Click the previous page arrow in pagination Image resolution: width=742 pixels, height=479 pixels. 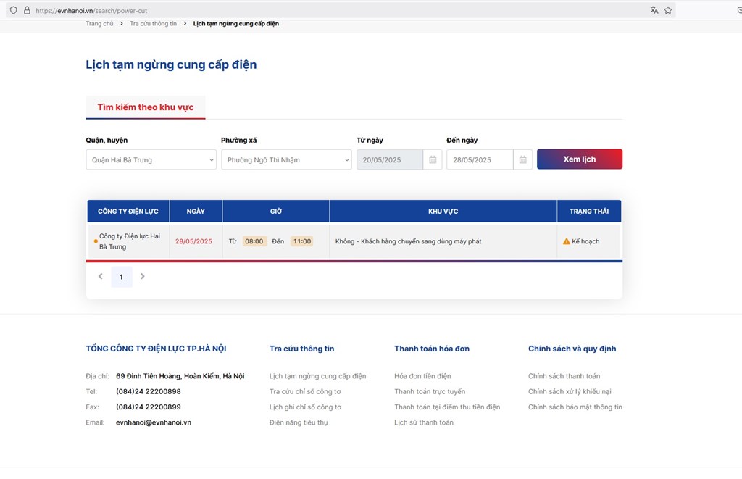(x=100, y=276)
